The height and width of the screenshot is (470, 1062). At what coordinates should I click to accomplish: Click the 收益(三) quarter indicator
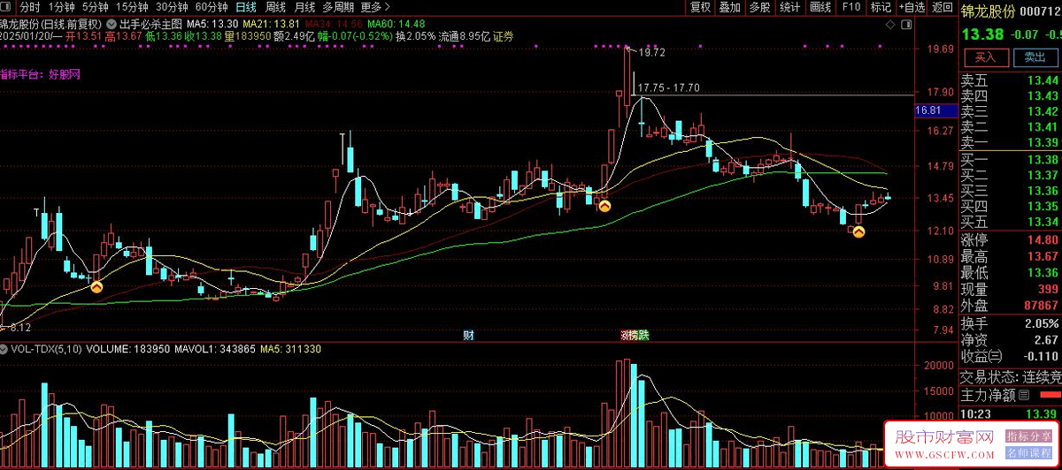click(x=982, y=356)
